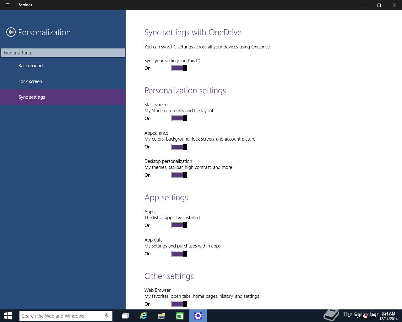Disable the Appearance sync toggle
The height and width of the screenshot is (322, 402).
coord(179,147)
